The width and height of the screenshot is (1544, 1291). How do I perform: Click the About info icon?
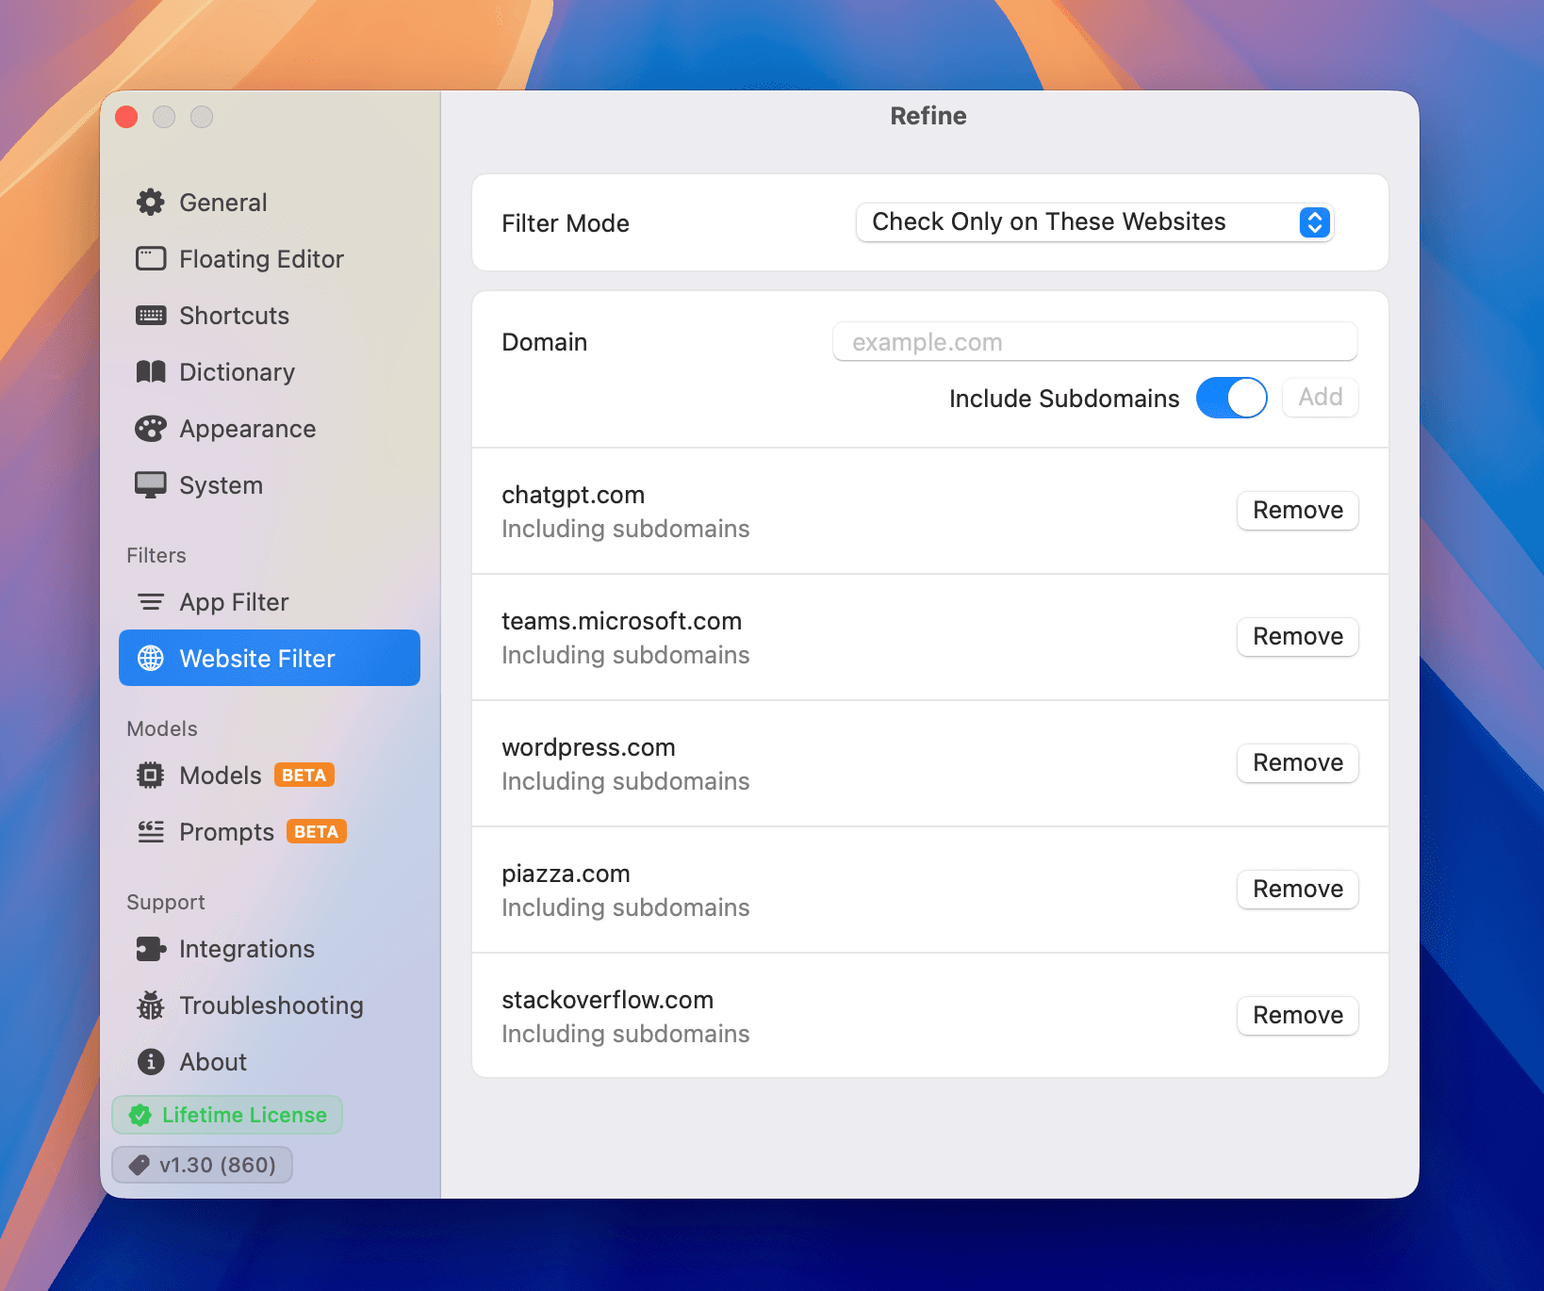tap(151, 1061)
